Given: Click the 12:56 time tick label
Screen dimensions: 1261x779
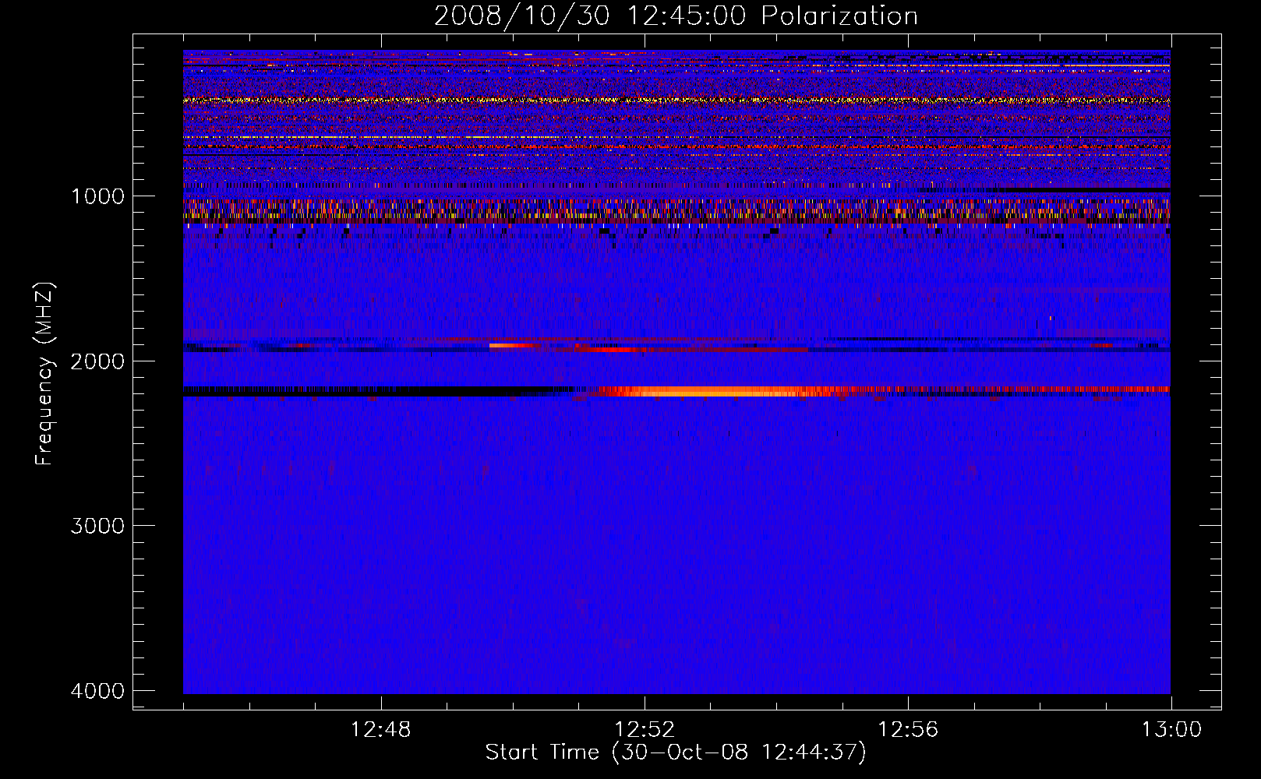Looking at the screenshot, I should (x=908, y=730).
